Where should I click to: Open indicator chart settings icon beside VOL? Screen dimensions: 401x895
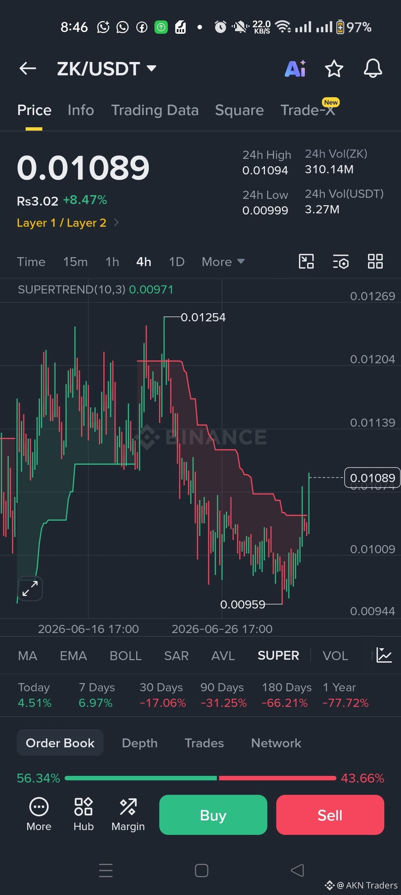[384, 655]
